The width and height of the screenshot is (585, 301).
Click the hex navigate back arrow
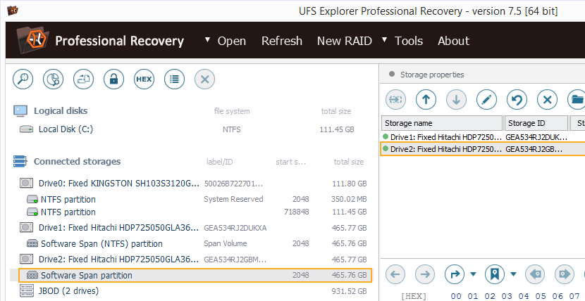[x=395, y=274]
